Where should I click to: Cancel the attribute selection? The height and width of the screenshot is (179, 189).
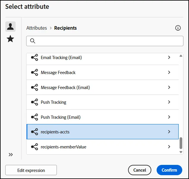tap(140, 170)
